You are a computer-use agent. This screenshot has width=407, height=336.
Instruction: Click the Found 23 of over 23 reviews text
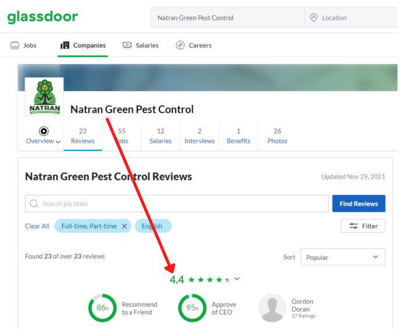pos(65,256)
